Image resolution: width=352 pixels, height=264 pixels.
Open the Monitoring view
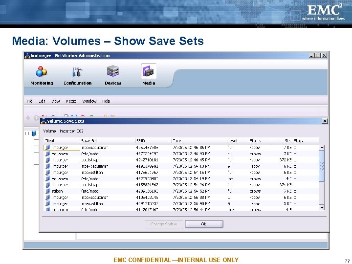click(42, 75)
